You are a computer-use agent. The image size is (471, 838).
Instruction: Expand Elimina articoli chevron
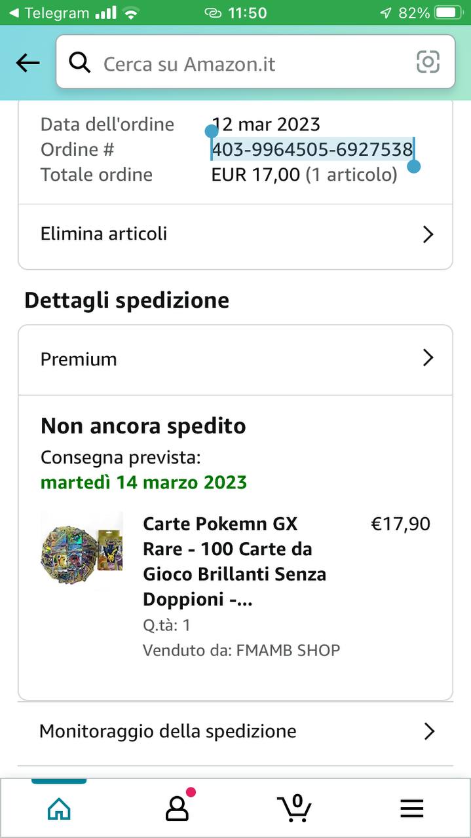pos(428,234)
